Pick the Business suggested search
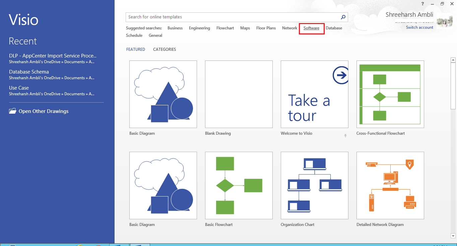 pyautogui.click(x=175, y=28)
